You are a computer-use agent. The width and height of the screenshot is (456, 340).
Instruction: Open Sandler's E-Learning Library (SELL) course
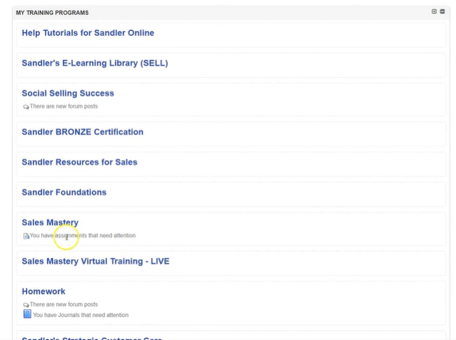pyautogui.click(x=95, y=63)
